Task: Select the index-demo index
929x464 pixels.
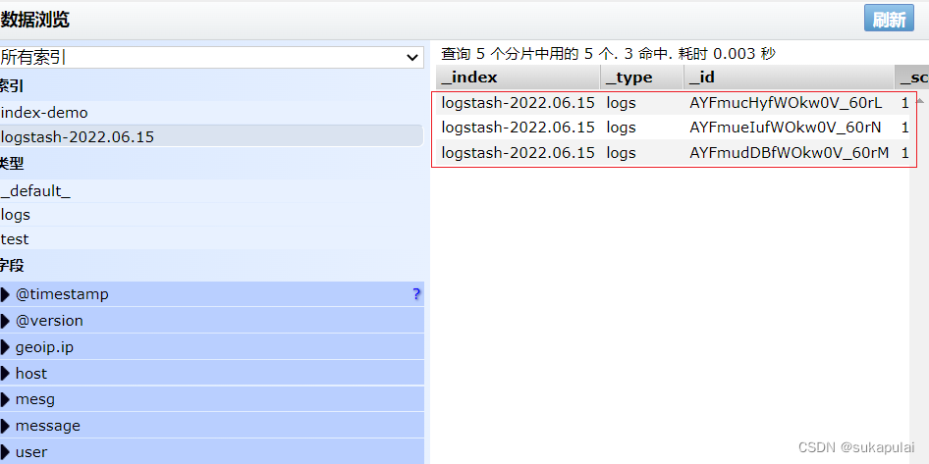Action: 211,113
